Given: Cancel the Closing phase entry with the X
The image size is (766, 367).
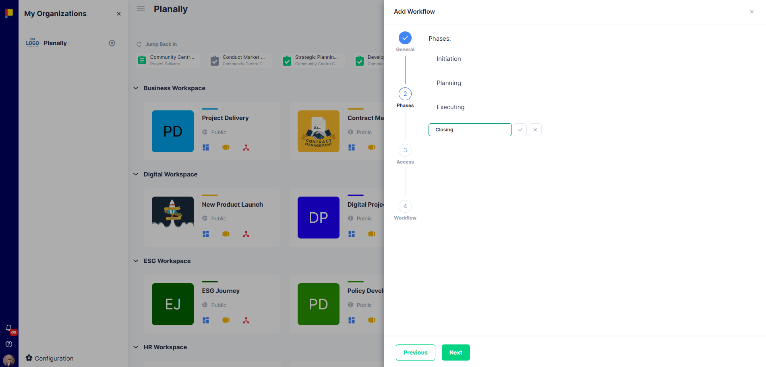Looking at the screenshot, I should 535,129.
